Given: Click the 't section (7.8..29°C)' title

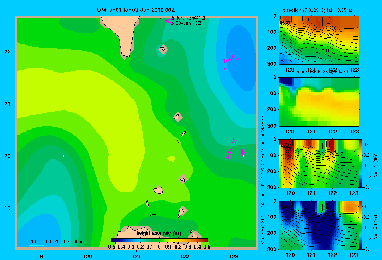Looking at the screenshot, I should 317,10.
